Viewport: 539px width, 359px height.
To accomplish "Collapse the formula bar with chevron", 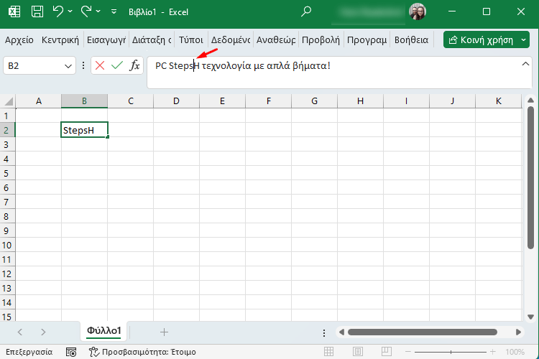I will [x=525, y=64].
